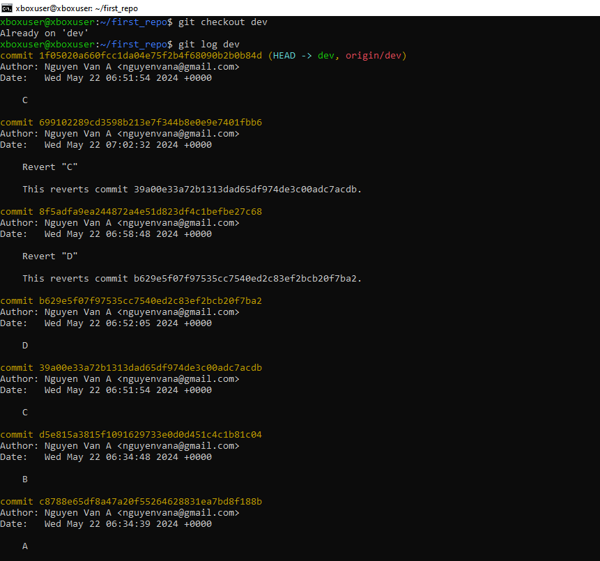This screenshot has height=561, width=600.
Task: Click the terminal icon in the title bar
Action: point(7,8)
